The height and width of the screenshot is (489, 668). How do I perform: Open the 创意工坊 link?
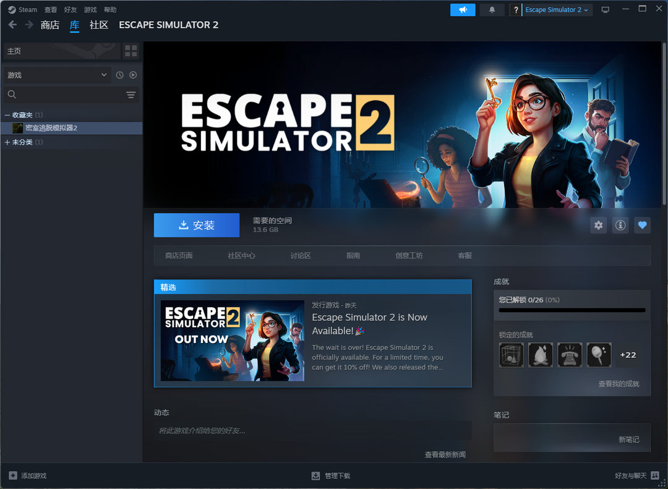point(409,255)
